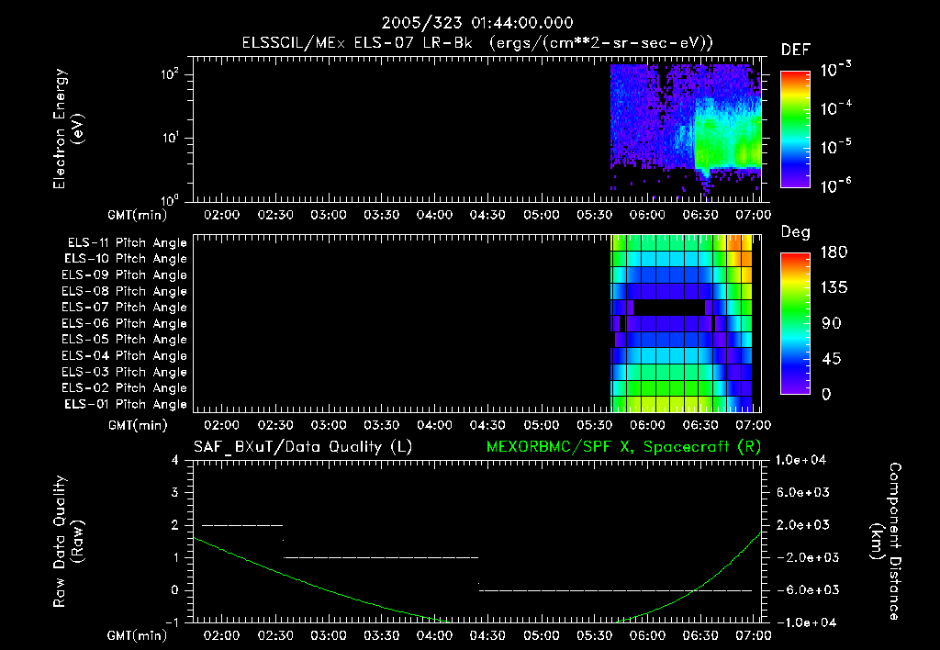
Task: Click the 0 degree colorbar tick label
Action: coord(826,394)
